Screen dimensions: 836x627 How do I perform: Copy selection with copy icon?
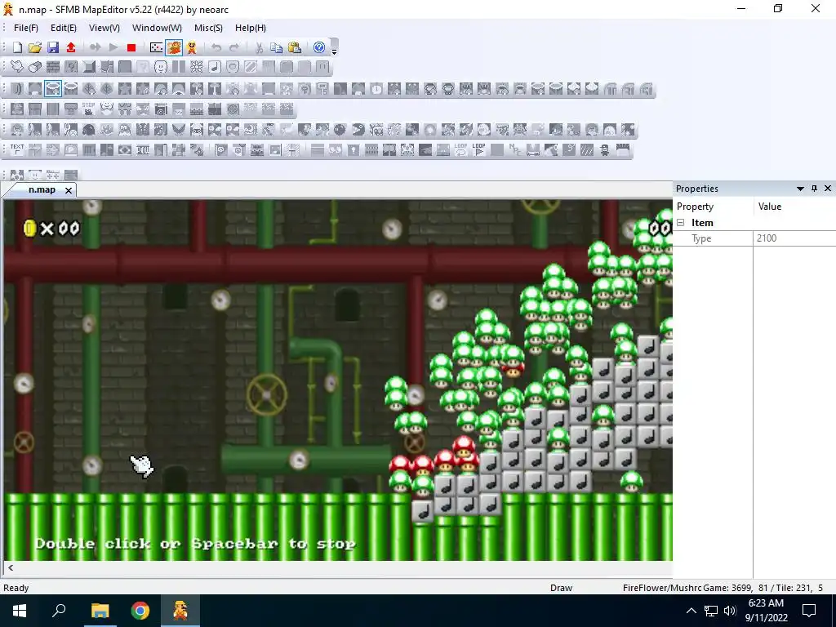276,48
